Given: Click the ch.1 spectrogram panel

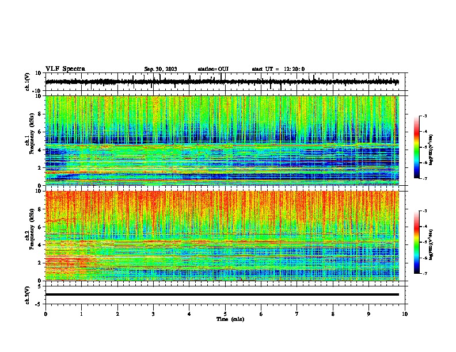Looking at the screenshot, I should coord(222,140).
